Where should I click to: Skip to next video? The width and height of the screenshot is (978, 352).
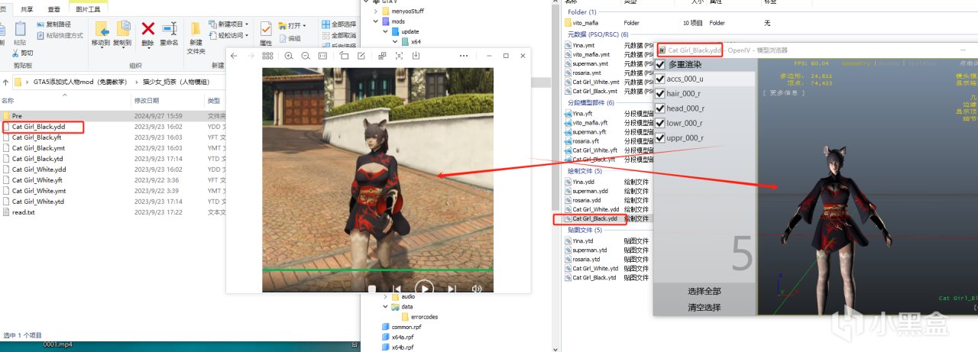point(452,289)
